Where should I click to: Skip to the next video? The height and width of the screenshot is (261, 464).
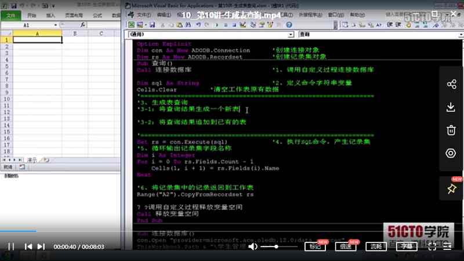(x=41, y=246)
